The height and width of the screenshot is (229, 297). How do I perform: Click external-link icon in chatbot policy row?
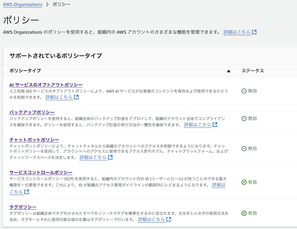(110, 157)
